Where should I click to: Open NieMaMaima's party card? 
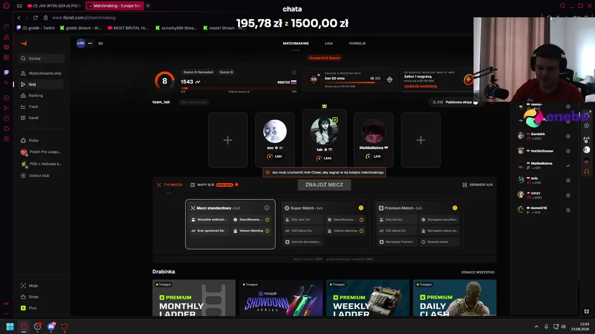click(x=374, y=140)
